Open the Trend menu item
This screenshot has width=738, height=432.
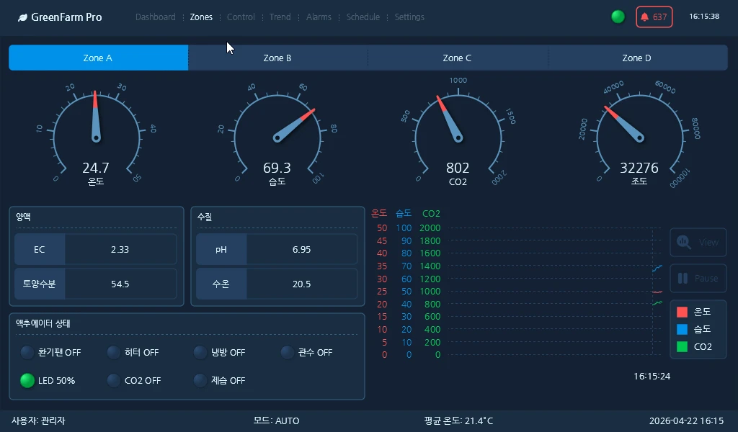pos(280,17)
